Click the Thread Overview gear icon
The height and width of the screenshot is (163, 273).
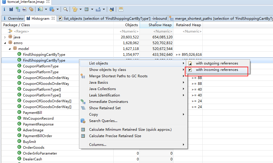(31, 9)
